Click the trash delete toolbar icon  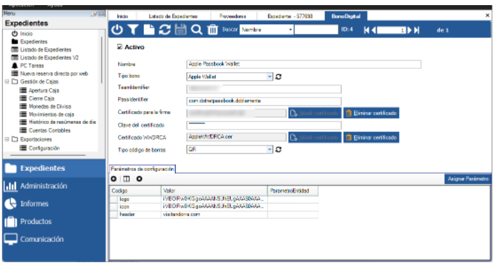pyautogui.click(x=213, y=29)
